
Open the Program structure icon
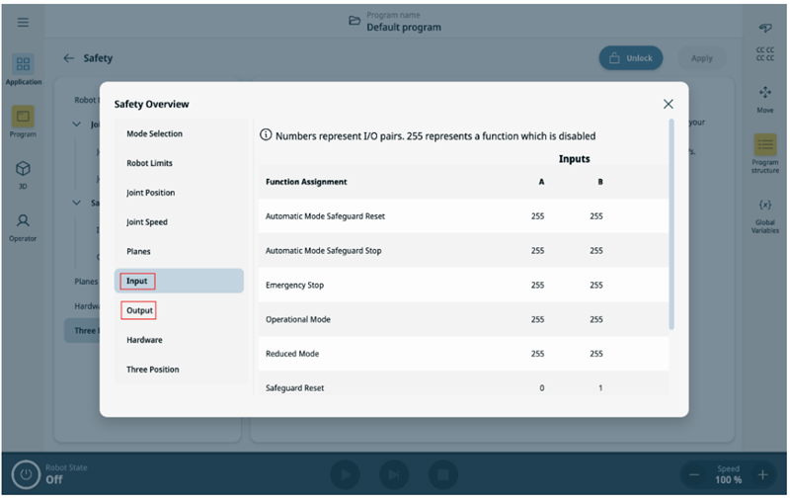tap(765, 152)
